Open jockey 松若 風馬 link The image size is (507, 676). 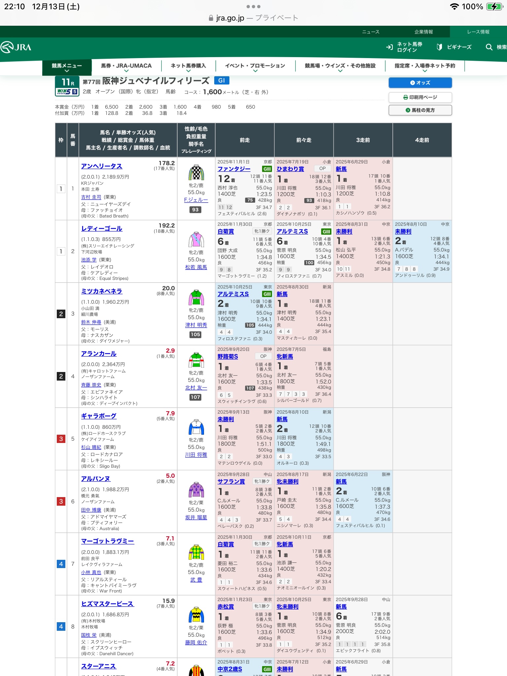pos(196,267)
